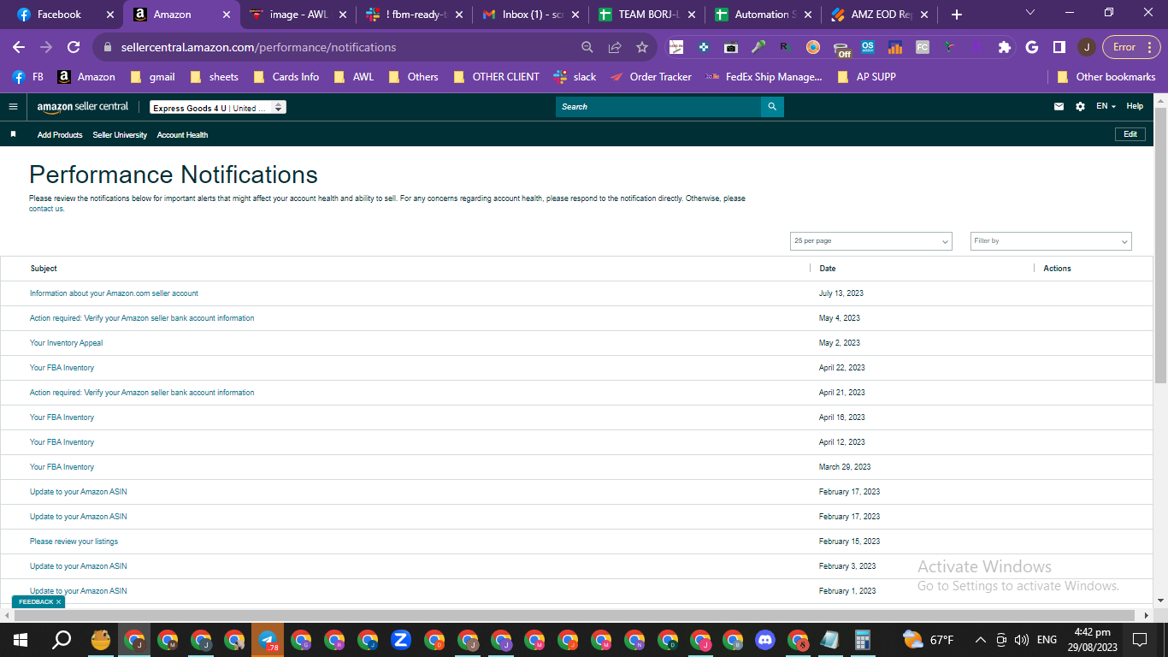Screen dimensions: 1168x657
Task: Click the volume icon in system tray
Action: 1021,640
